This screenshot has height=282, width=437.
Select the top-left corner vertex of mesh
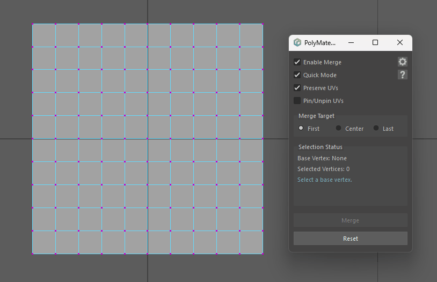(33, 24)
